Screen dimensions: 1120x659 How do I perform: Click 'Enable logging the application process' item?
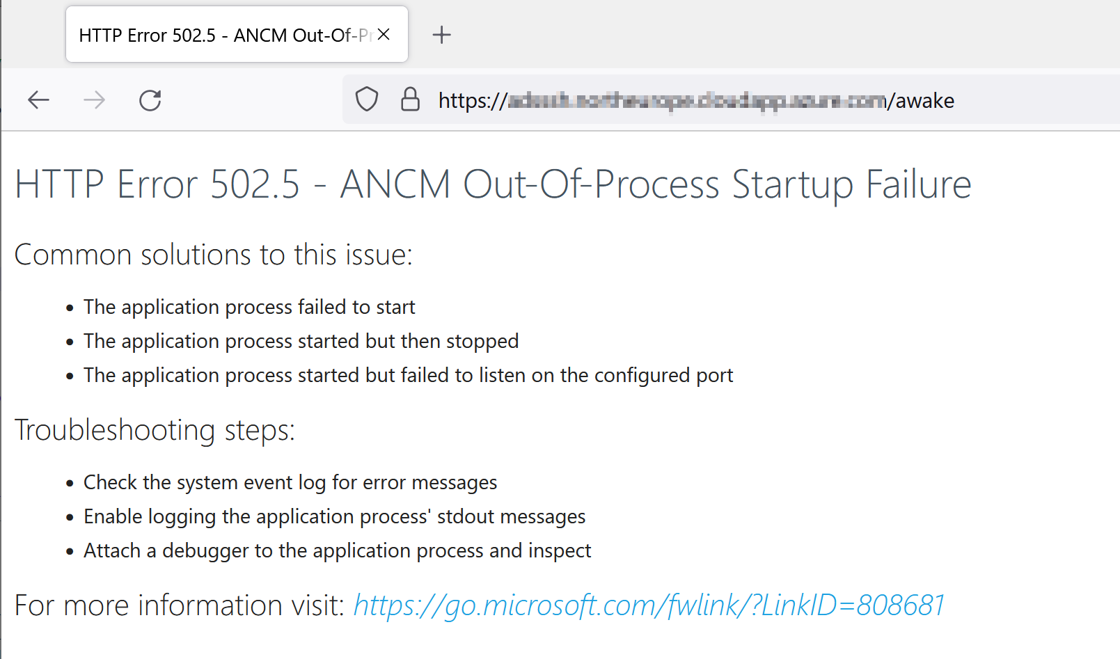pyautogui.click(x=334, y=516)
